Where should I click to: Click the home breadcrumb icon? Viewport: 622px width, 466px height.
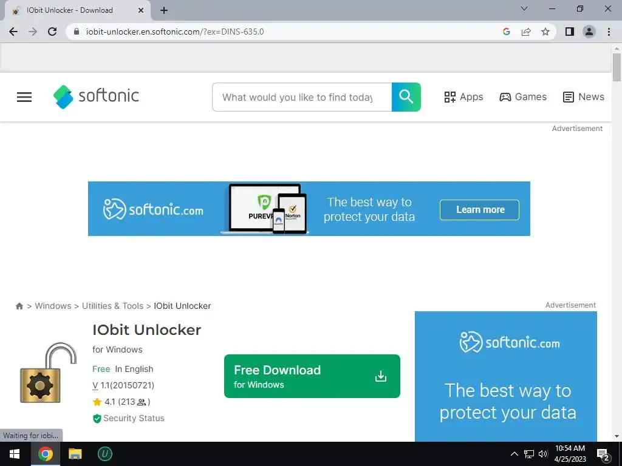pyautogui.click(x=19, y=306)
